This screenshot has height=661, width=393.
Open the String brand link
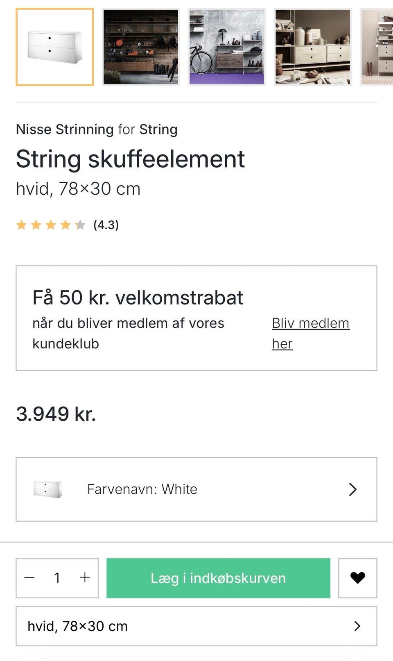(x=158, y=129)
